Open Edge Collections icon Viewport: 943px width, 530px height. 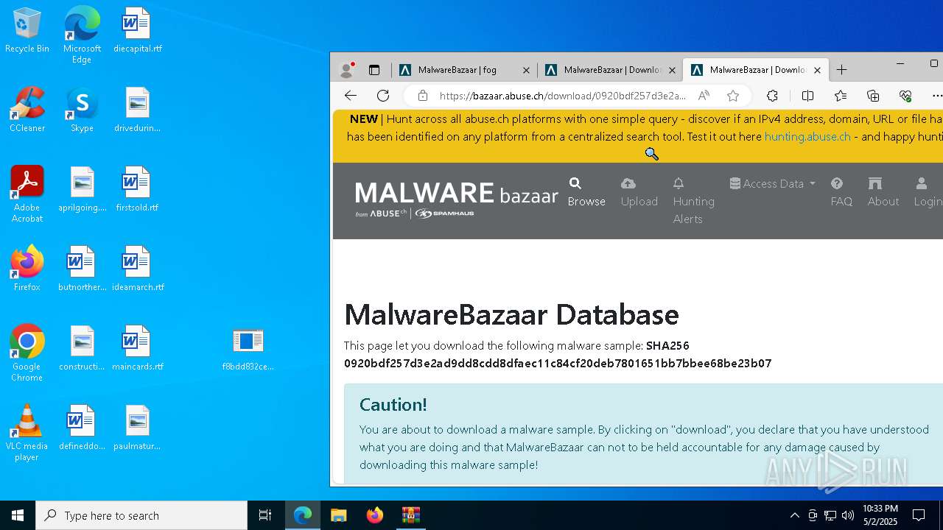(873, 96)
